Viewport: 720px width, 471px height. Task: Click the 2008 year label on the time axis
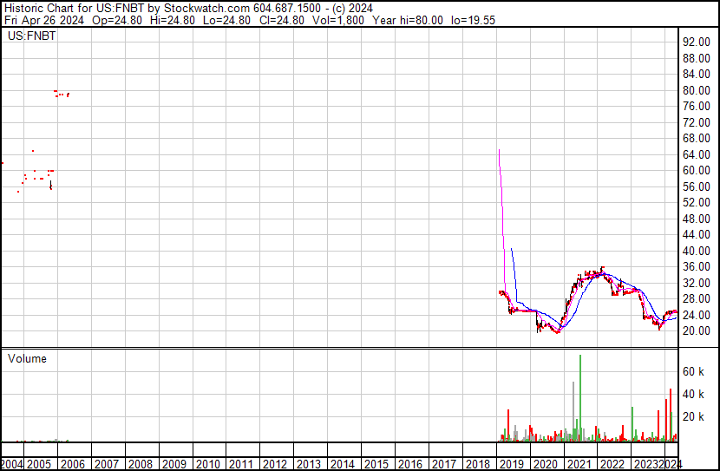click(141, 464)
